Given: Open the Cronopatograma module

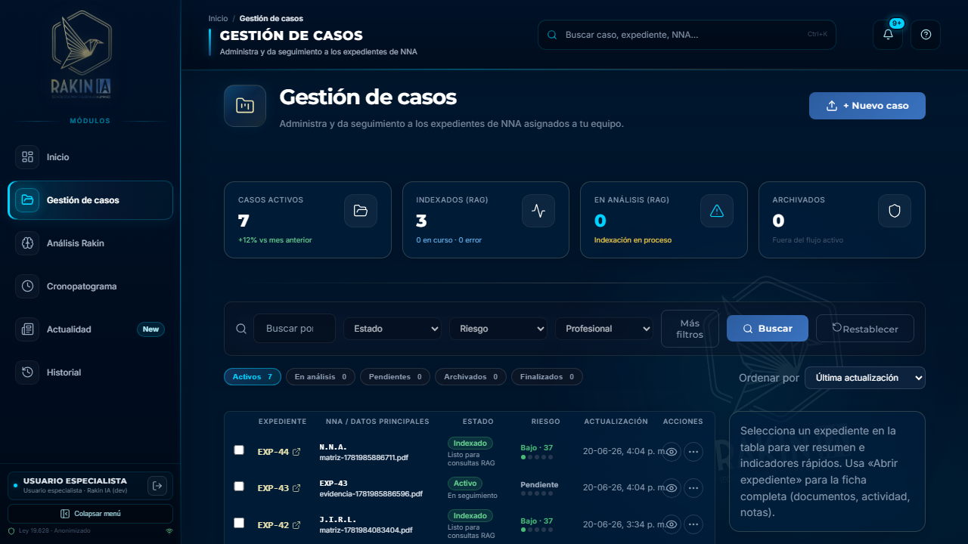Looking at the screenshot, I should coord(91,286).
